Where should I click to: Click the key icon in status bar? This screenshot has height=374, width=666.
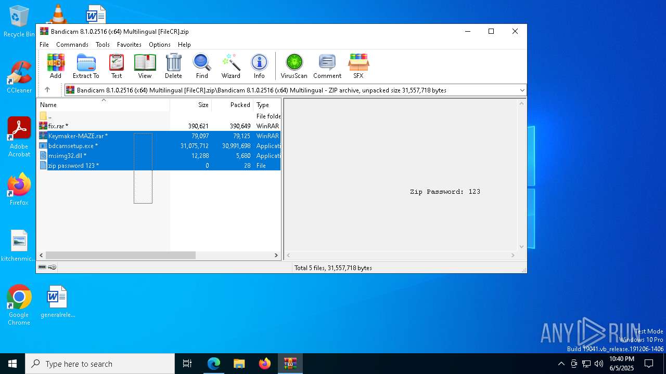(x=52, y=267)
